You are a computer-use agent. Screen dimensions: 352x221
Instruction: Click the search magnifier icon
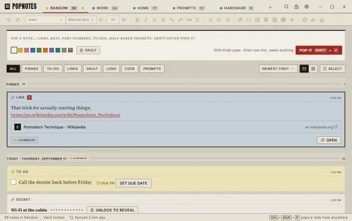tap(286, 7)
